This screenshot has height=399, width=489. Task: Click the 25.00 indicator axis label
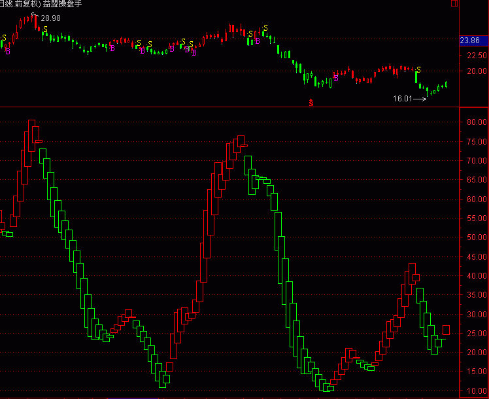(x=477, y=334)
